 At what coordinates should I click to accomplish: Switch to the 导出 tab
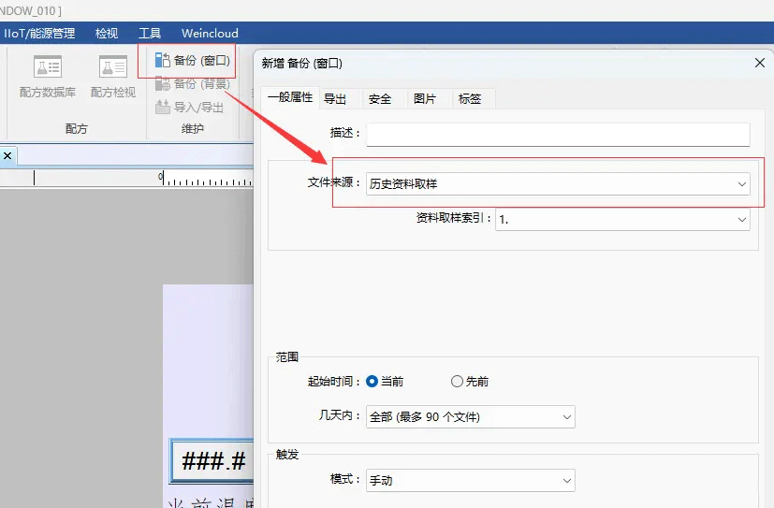click(x=335, y=98)
